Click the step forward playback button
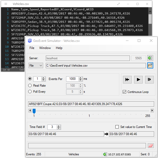Image resolution: width=158 pixels, height=158 pixels. 149,80
